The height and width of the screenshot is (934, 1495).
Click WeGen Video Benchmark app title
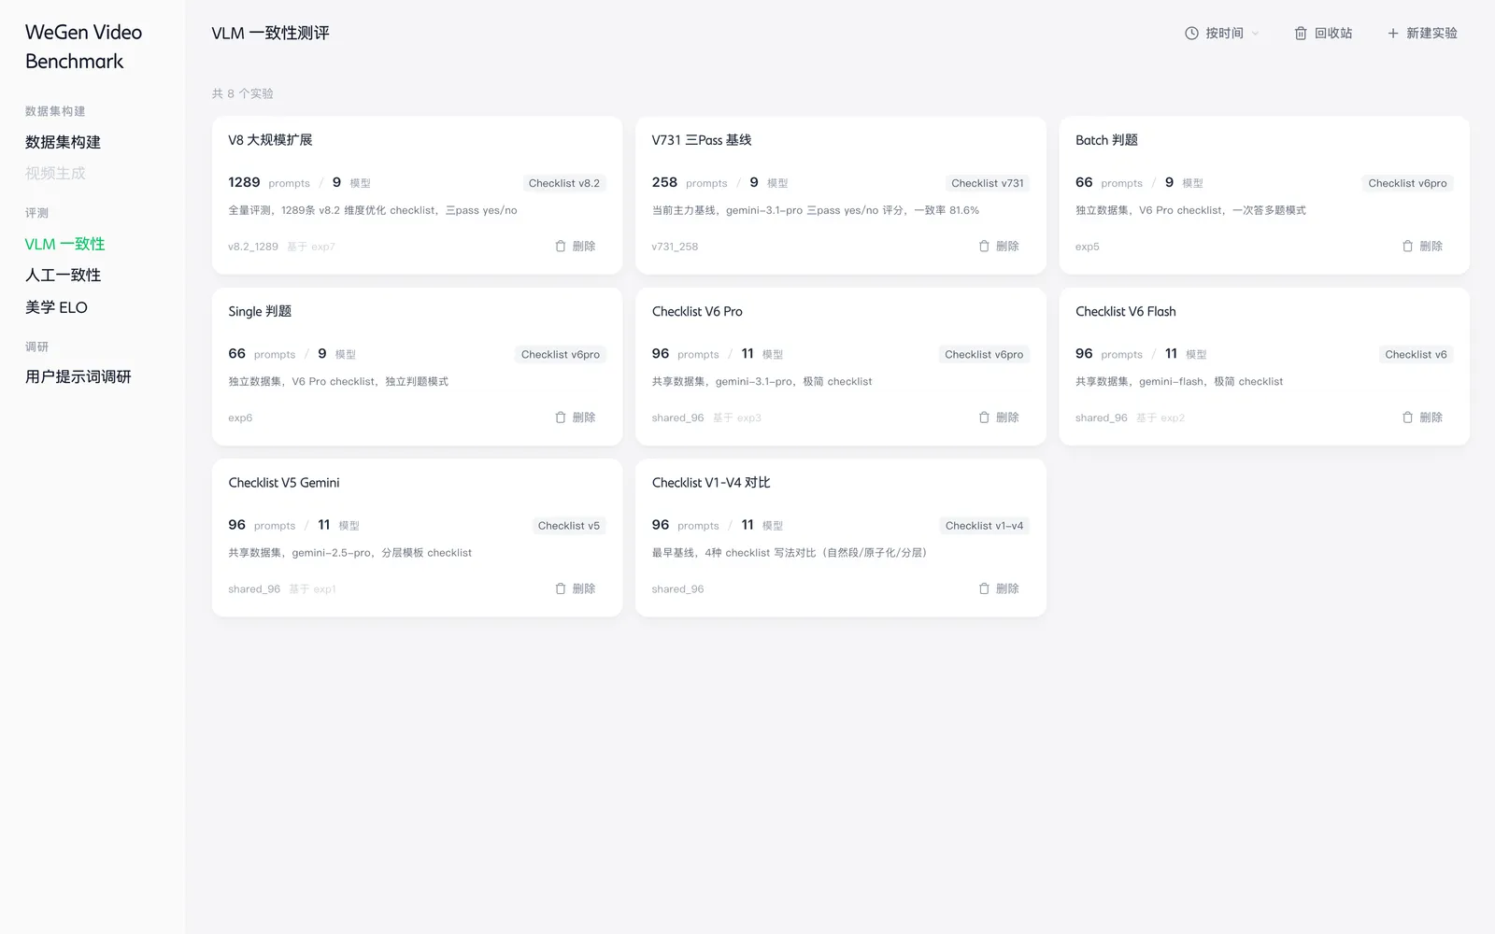click(83, 47)
